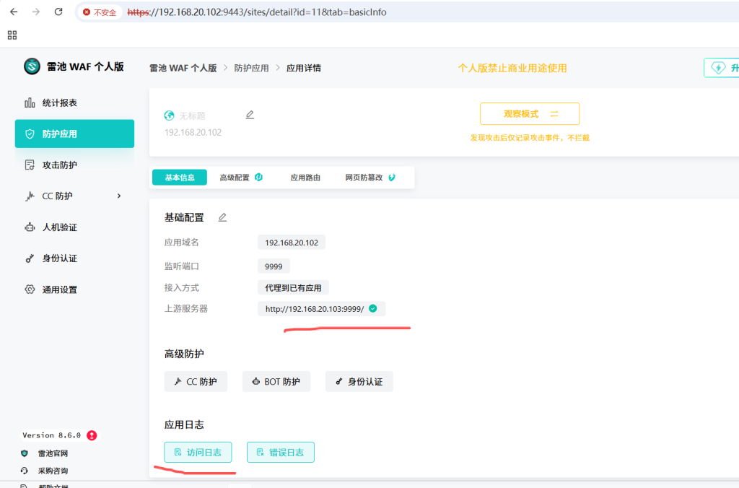This screenshot has width=739, height=488.
Task: Expand the CC 防护 sidebar submenu arrow
Action: tap(119, 196)
